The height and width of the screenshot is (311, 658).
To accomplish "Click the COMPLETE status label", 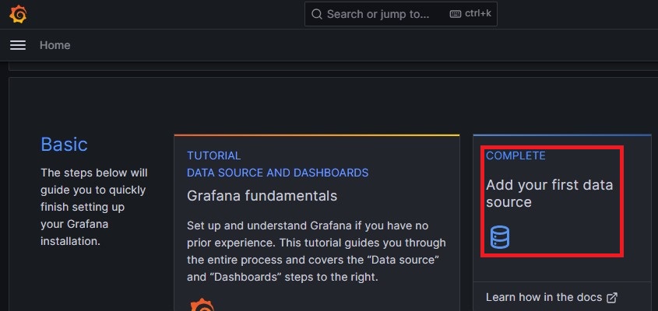I will coord(515,155).
